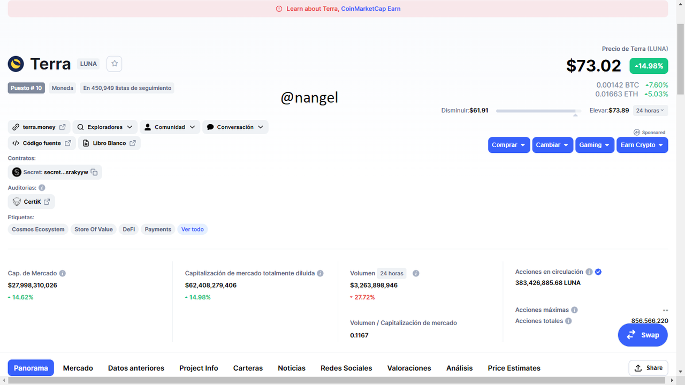Open the Libro Blanco whitepaper link
Viewport: 685px width, 385px height.
coord(109,143)
